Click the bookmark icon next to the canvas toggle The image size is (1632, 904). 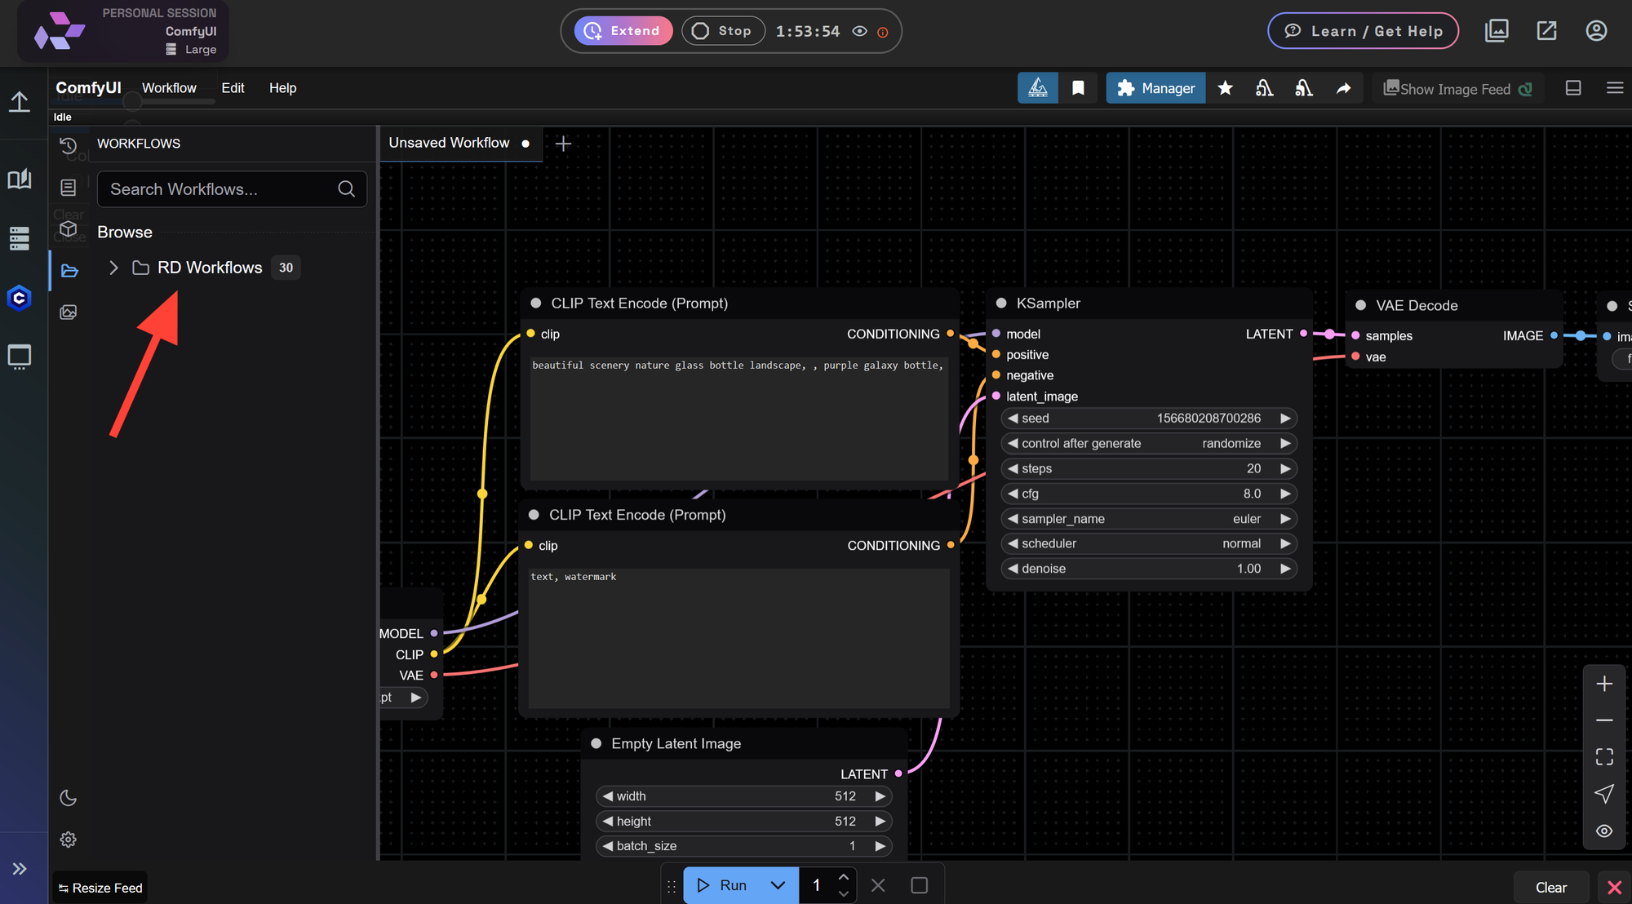point(1078,87)
